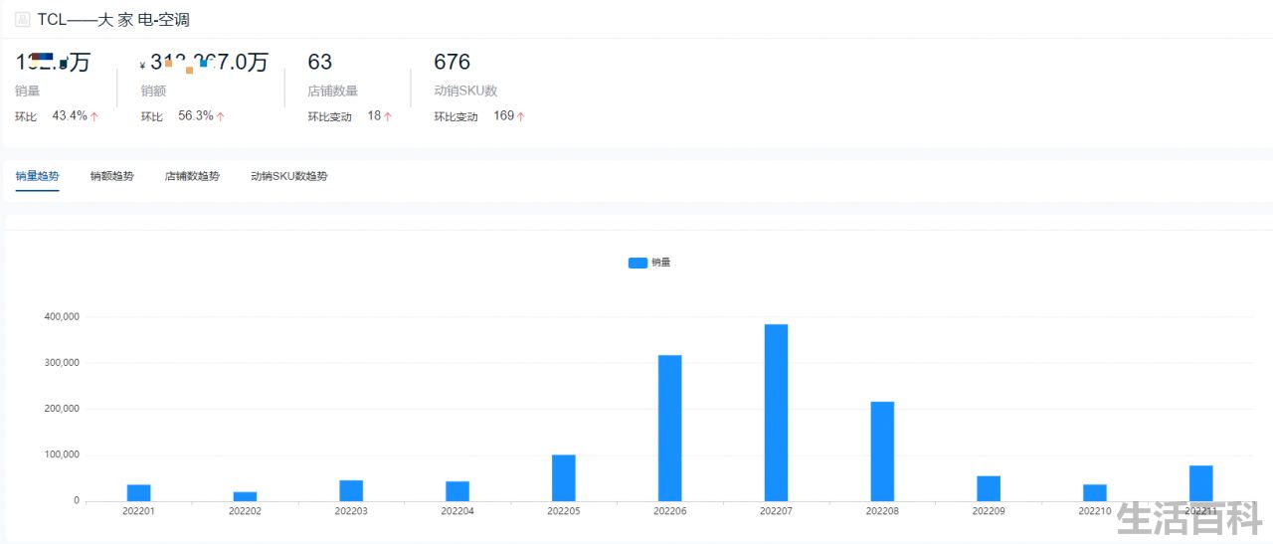Image resolution: width=1273 pixels, height=544 pixels.
Task: Click the 202201 x-axis label
Action: (139, 511)
